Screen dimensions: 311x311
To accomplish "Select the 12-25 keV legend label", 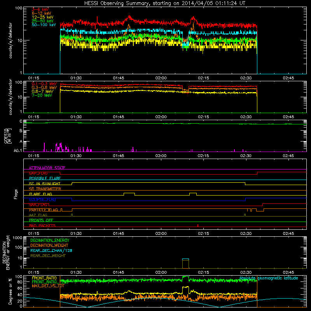I will [42, 17].
